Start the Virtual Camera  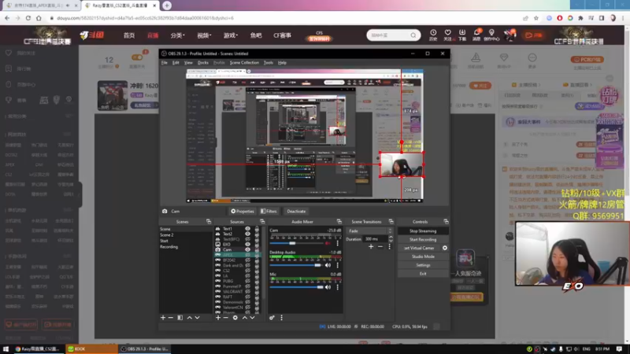click(419, 248)
